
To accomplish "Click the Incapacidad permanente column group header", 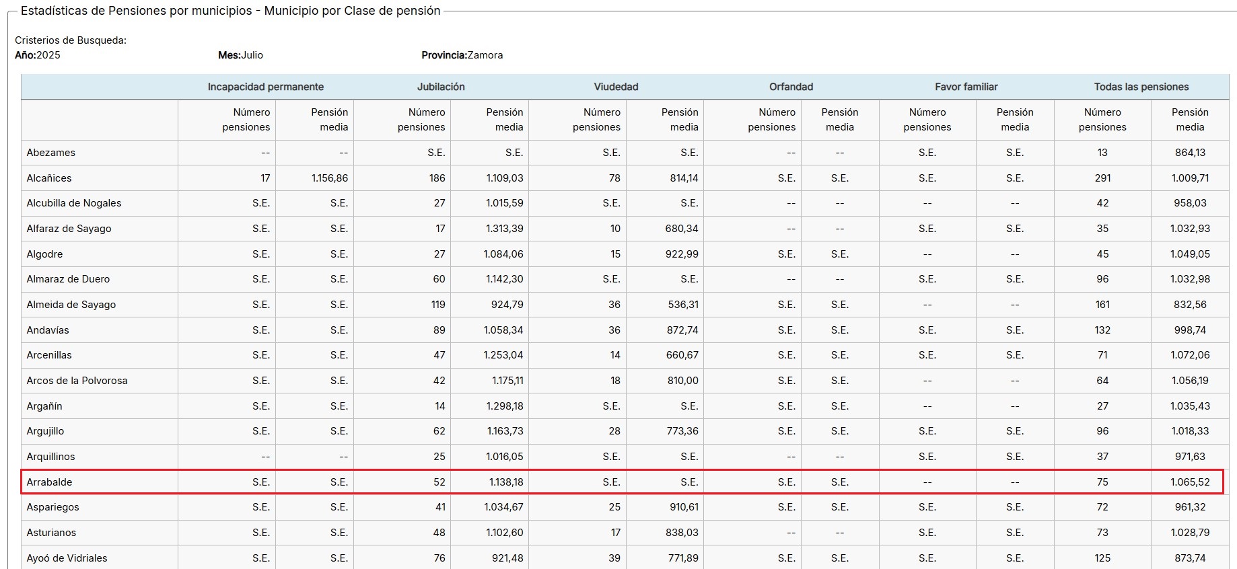I will click(x=265, y=87).
